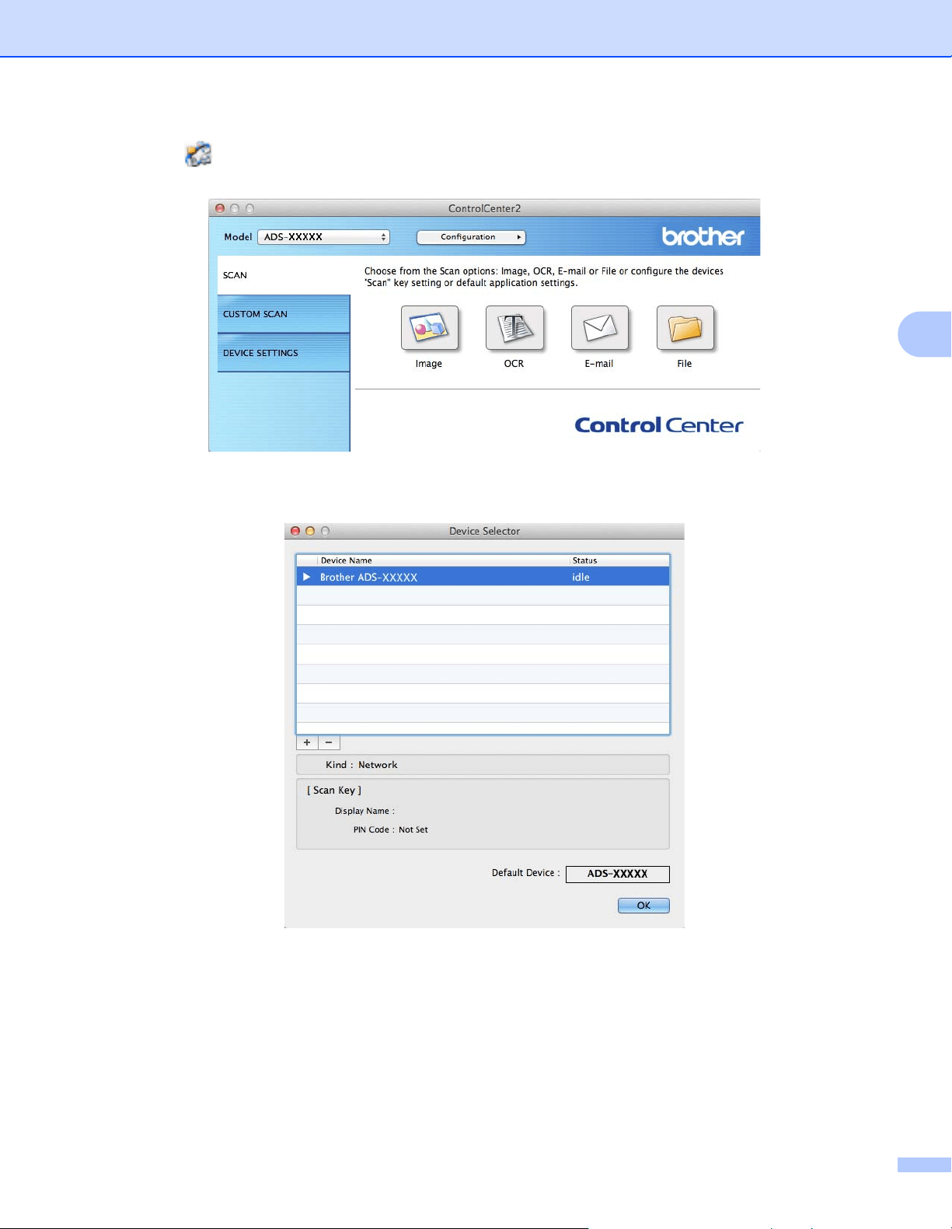Launch the OCR scan icon
952x1229 pixels.
coord(514,328)
